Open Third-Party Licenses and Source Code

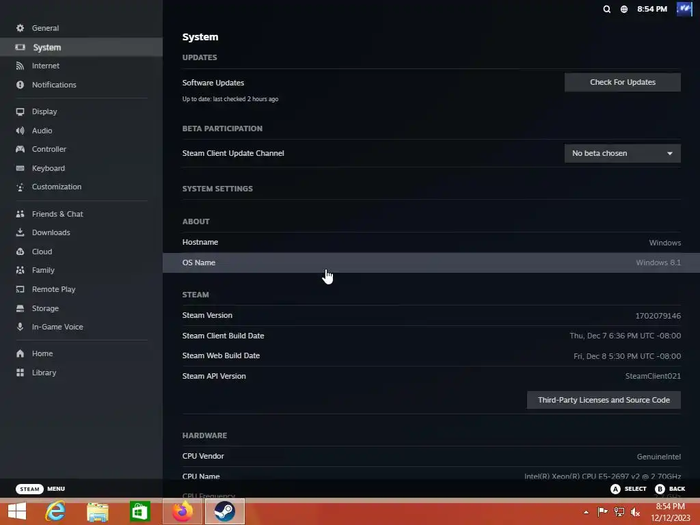tap(604, 400)
